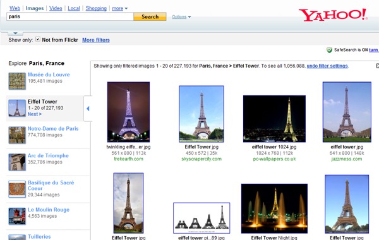
Task: Open the More filters link
Action: [96, 40]
